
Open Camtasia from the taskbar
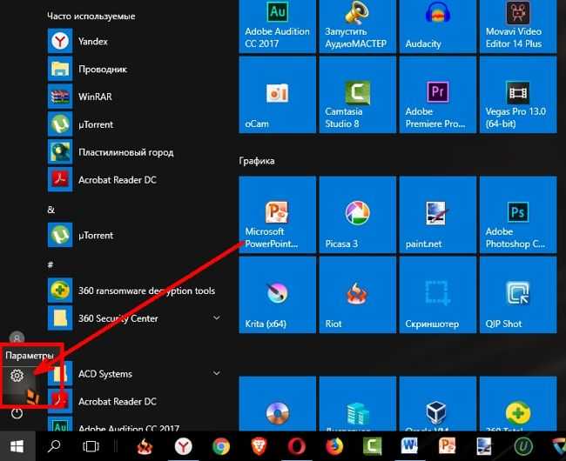pyautogui.click(x=372, y=446)
